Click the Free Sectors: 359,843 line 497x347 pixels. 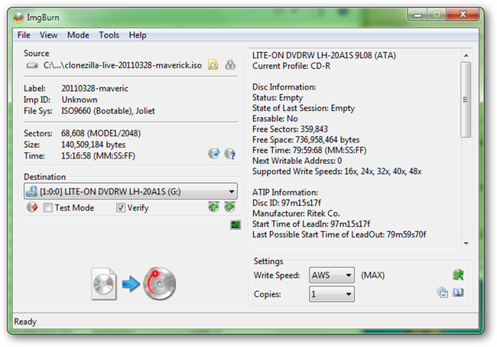pos(290,129)
